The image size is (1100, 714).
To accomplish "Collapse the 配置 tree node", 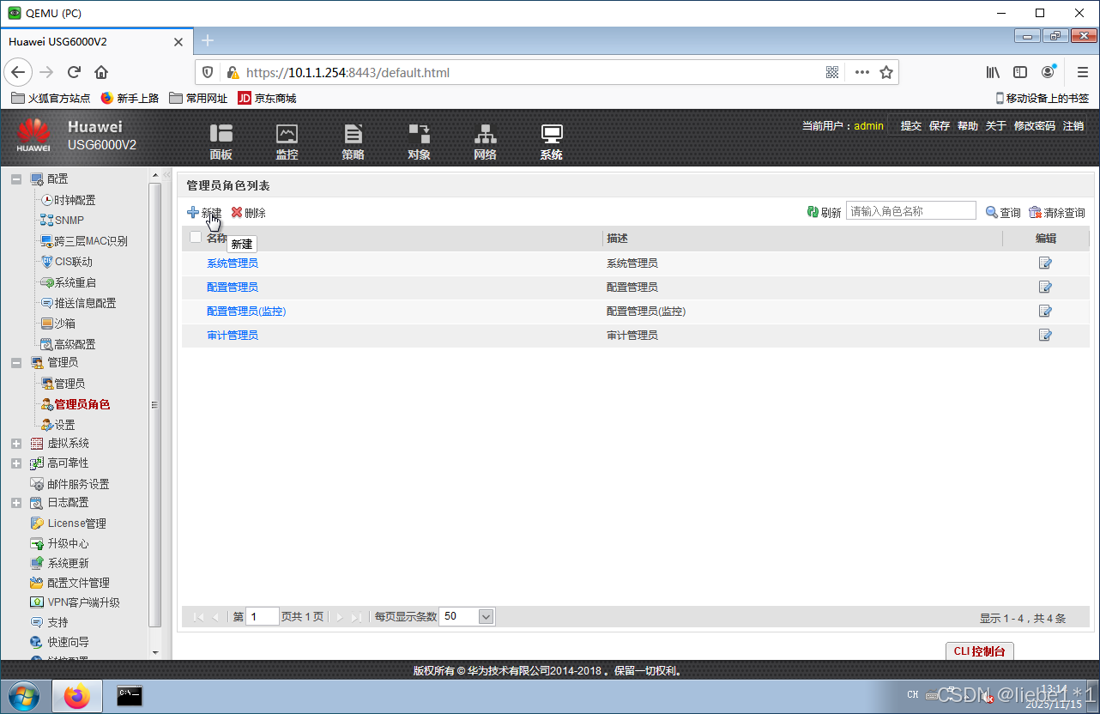I will 16,178.
